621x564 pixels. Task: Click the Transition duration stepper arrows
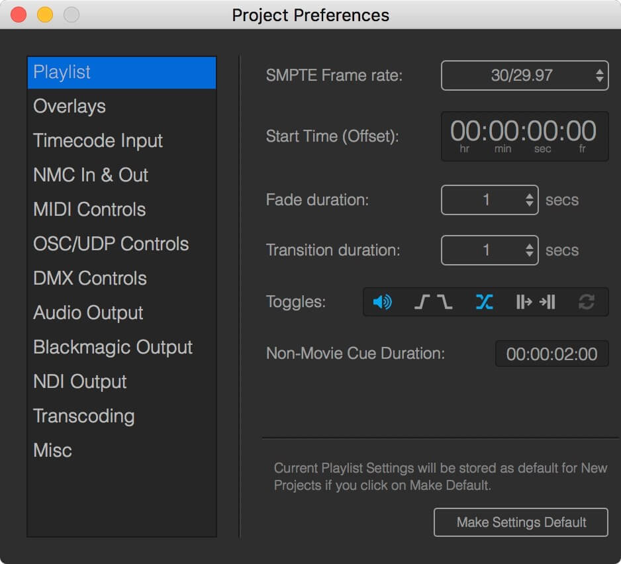529,250
